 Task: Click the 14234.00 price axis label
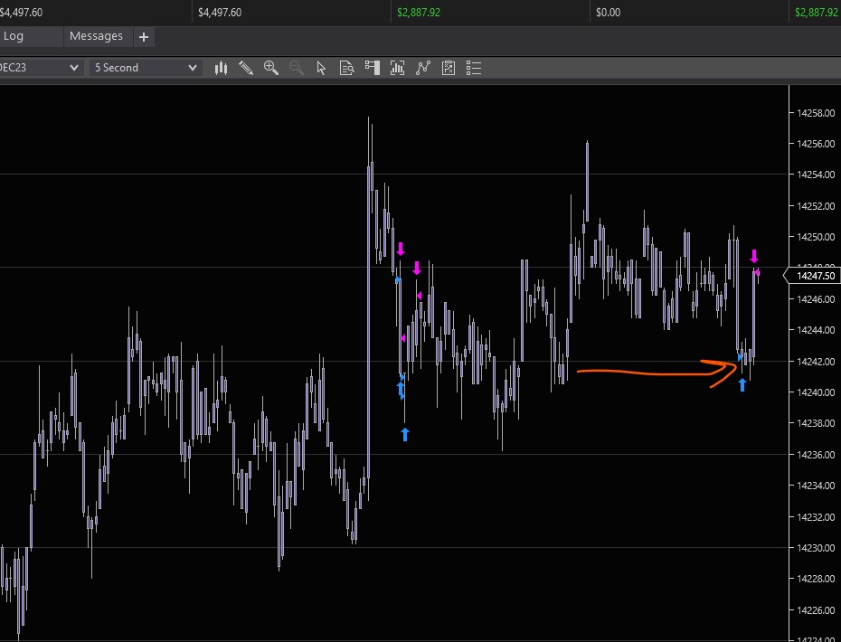tap(816, 486)
